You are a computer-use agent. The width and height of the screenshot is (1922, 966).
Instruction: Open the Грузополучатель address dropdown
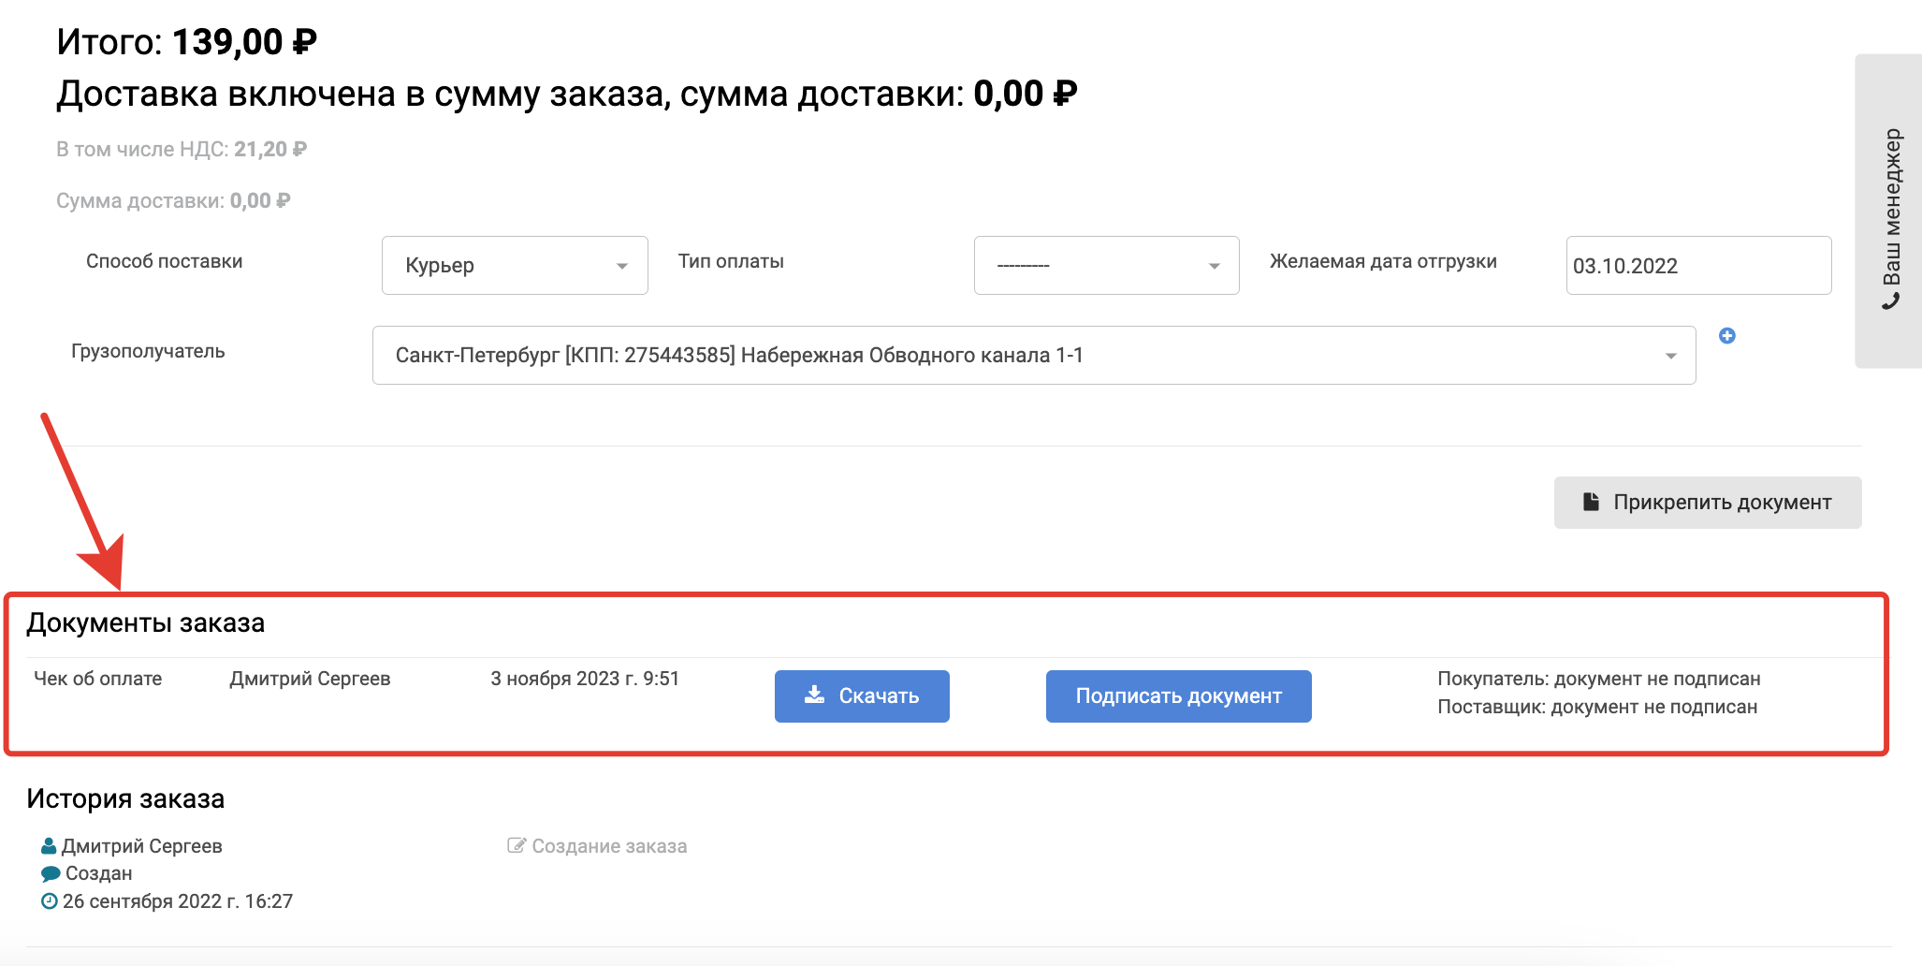click(x=1033, y=356)
